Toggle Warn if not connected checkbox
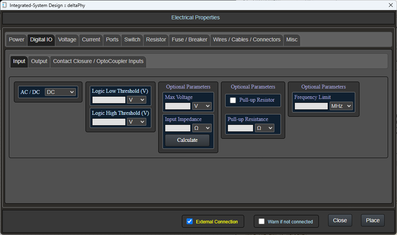Screen dimensions: 397x235 (262, 221)
